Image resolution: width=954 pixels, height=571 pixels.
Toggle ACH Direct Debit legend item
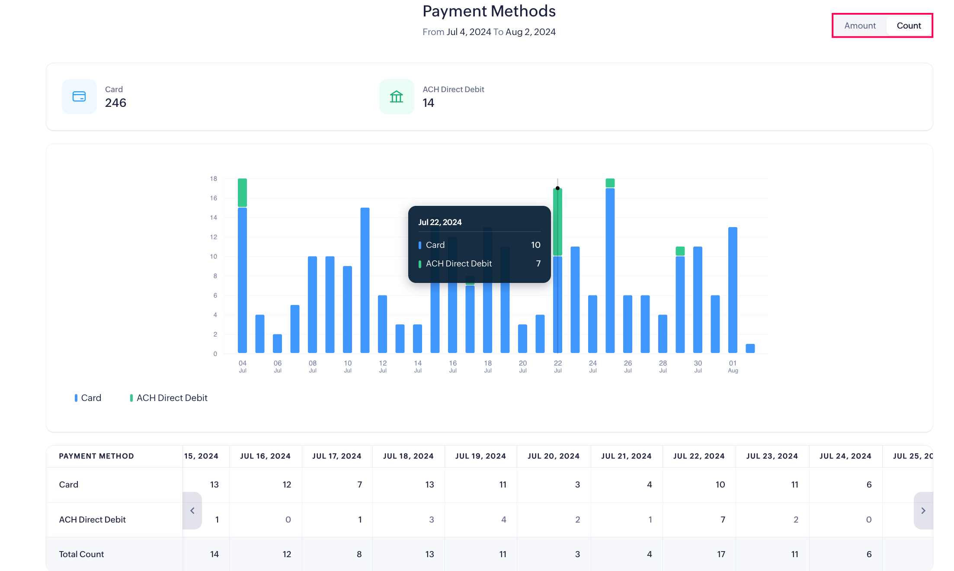[x=169, y=398]
